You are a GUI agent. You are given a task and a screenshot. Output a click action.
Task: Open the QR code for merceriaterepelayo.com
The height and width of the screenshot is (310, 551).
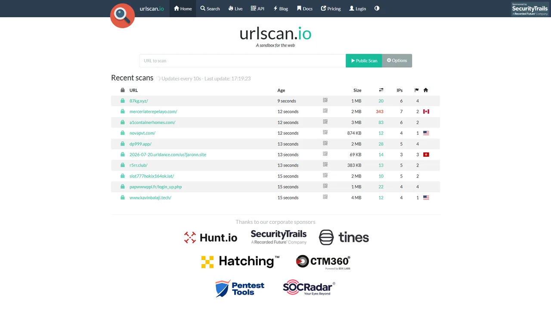(325, 111)
